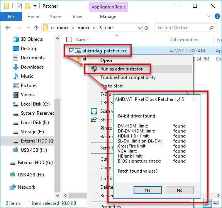Click the search magnifier icon
Screen dimensions: 222x208
point(211,28)
